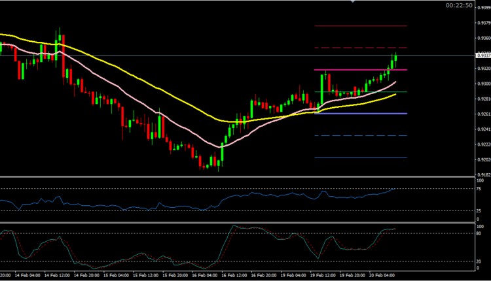Select the current price label 0.9337
491x281 pixels.
coord(482,56)
